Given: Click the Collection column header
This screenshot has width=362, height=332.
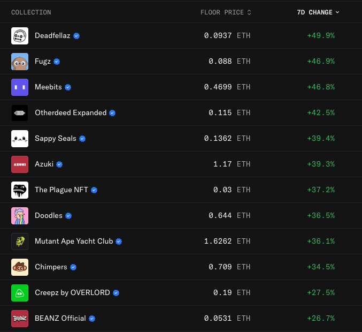Looking at the screenshot, I should (x=31, y=12).
